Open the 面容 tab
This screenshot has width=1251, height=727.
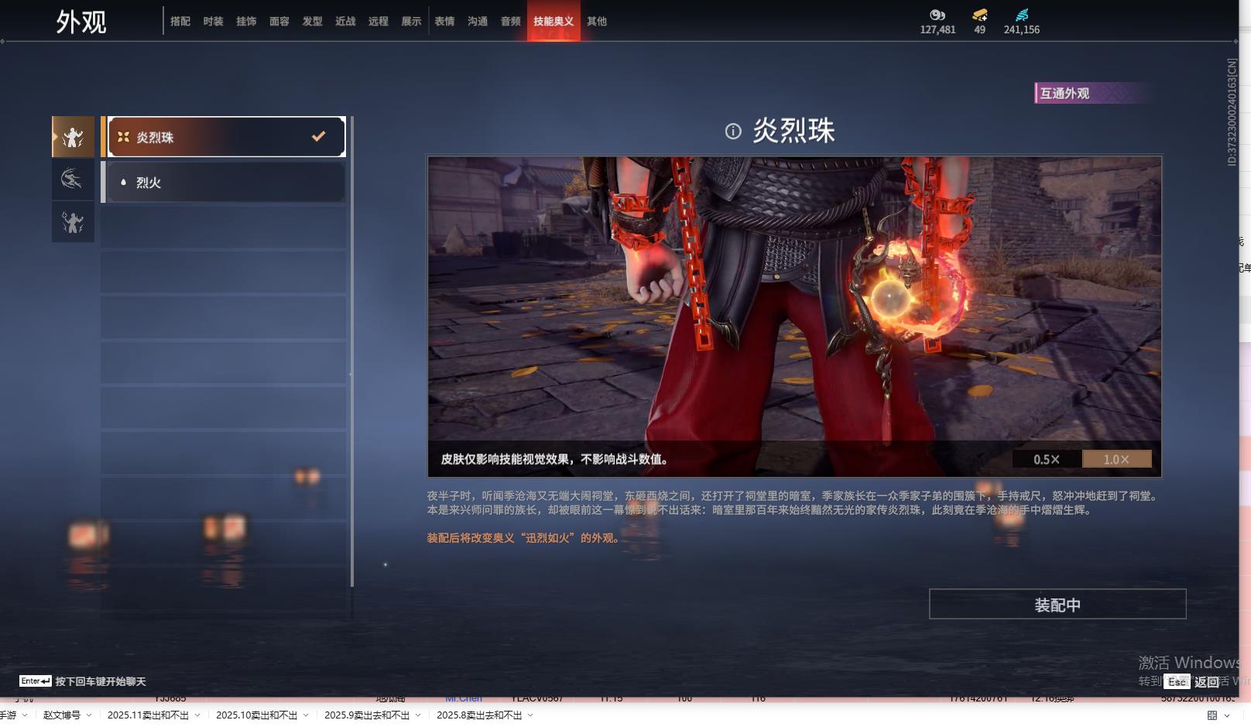coord(279,22)
